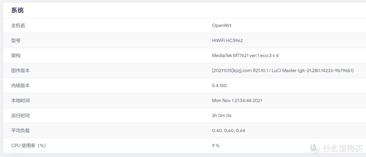Click the 型号 row label
The image size is (366, 157).
pyautogui.click(x=16, y=41)
